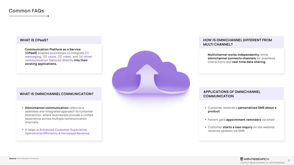This screenshot has width=294, height=165.
Task: Click the 'Source: Ken Research Analysis' footnote
Action: pos(24,158)
